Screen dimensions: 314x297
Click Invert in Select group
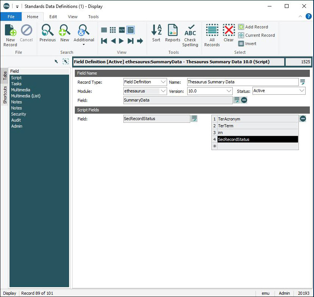point(251,44)
